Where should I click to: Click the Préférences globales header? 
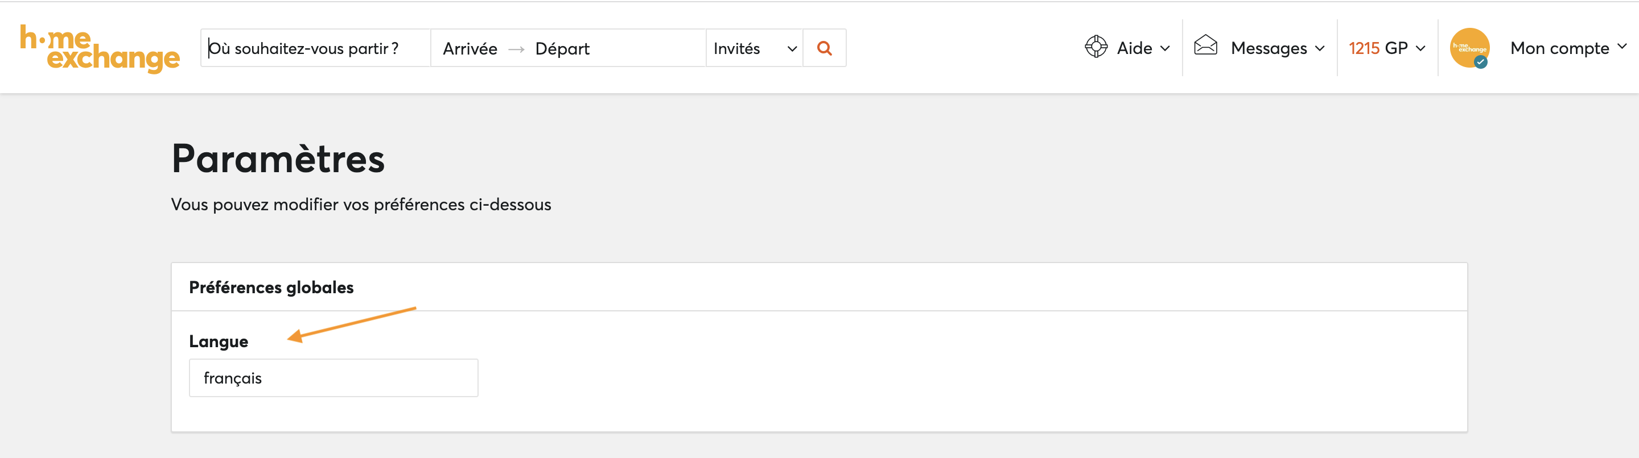[x=271, y=287]
